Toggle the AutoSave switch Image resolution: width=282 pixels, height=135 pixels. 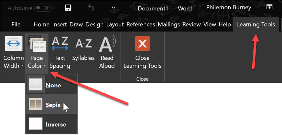[43, 8]
